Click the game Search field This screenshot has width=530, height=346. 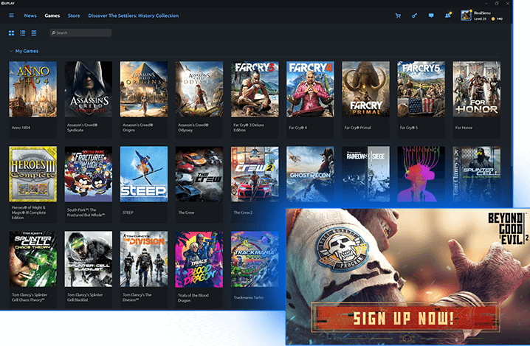pos(80,32)
